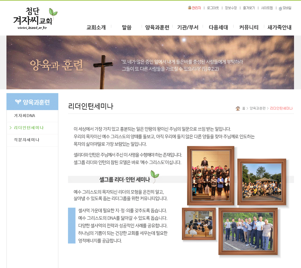The image size is (301, 268).
Task: Click the 로그아웃 link
Action: click(x=213, y=8)
